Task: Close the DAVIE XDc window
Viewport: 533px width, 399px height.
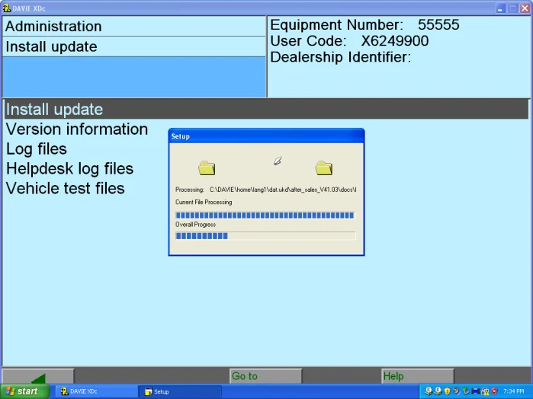Action: 525,8
